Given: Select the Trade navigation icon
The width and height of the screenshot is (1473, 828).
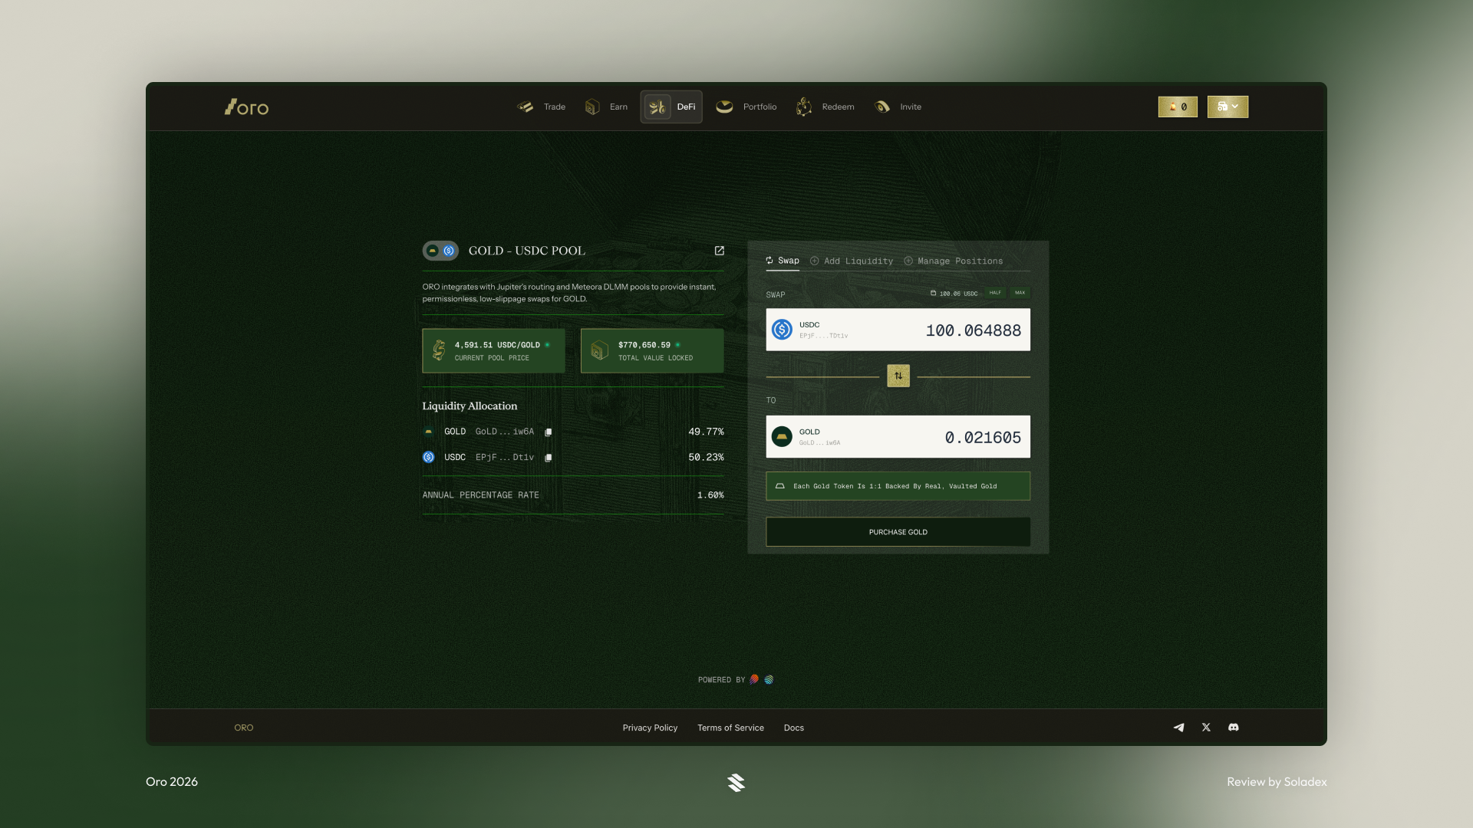Looking at the screenshot, I should (x=526, y=107).
